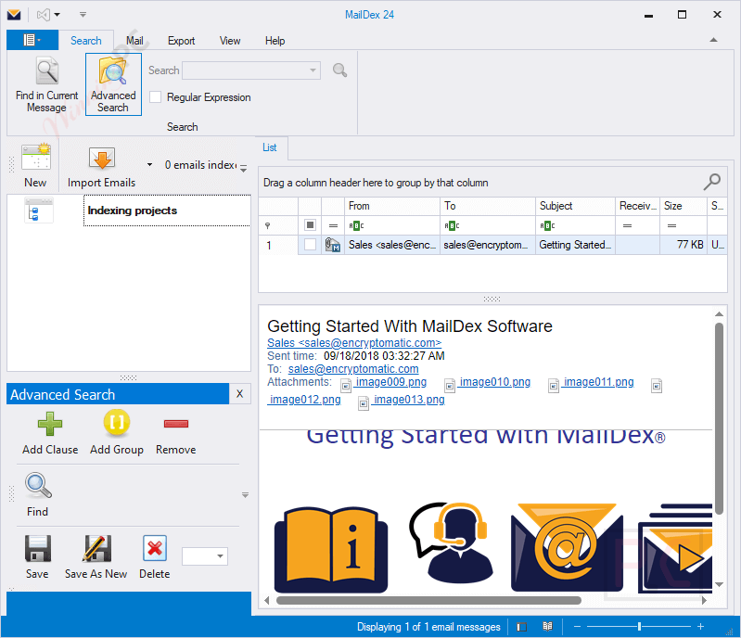The width and height of the screenshot is (741, 638).
Task: Open the image011.png attachment link
Action: (x=598, y=382)
